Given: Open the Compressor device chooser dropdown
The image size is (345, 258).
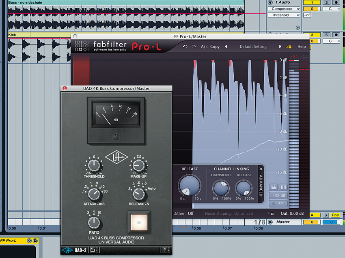Looking at the screenshot, I should pyautogui.click(x=284, y=9).
